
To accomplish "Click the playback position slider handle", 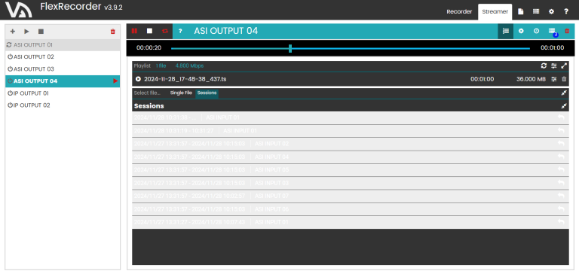I will point(290,48).
